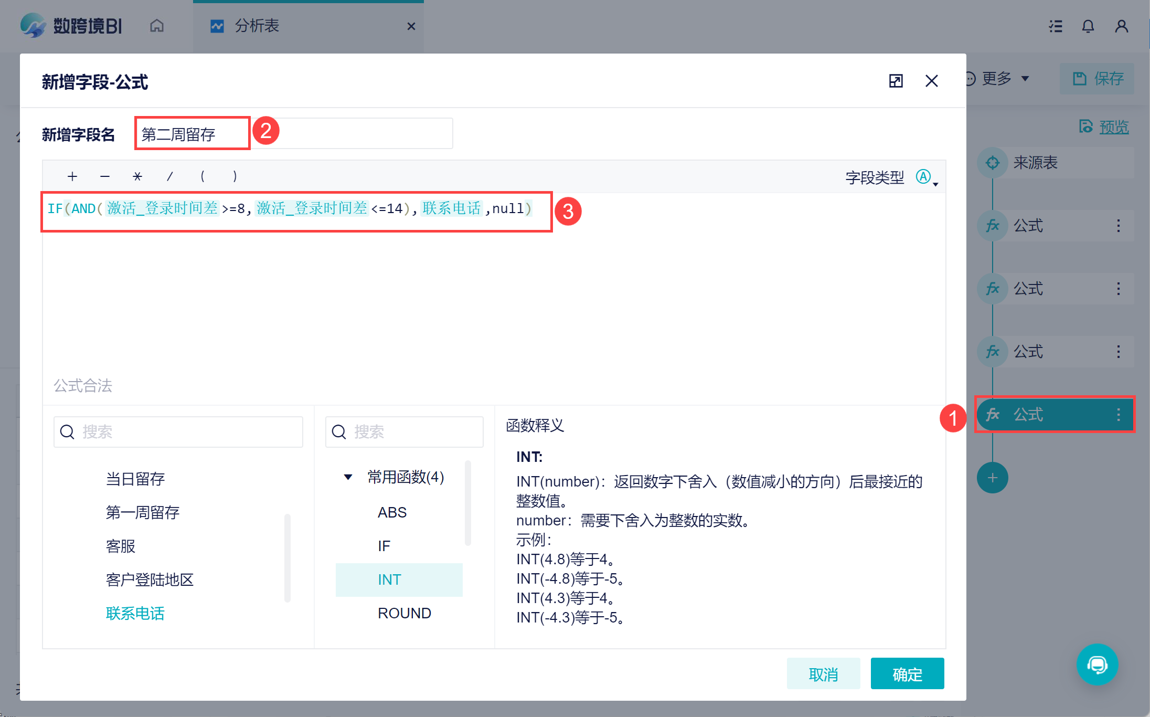Click the task list icon in header
Image resolution: width=1150 pixels, height=717 pixels.
[x=1056, y=26]
